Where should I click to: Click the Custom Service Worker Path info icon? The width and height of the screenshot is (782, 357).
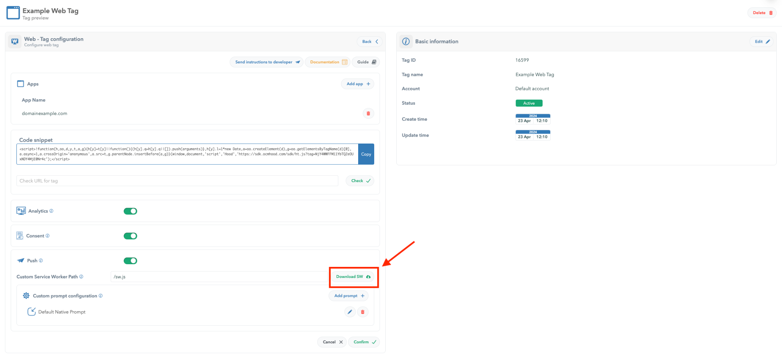pyautogui.click(x=81, y=276)
